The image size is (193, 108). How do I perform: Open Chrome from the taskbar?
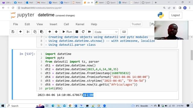click(70, 106)
